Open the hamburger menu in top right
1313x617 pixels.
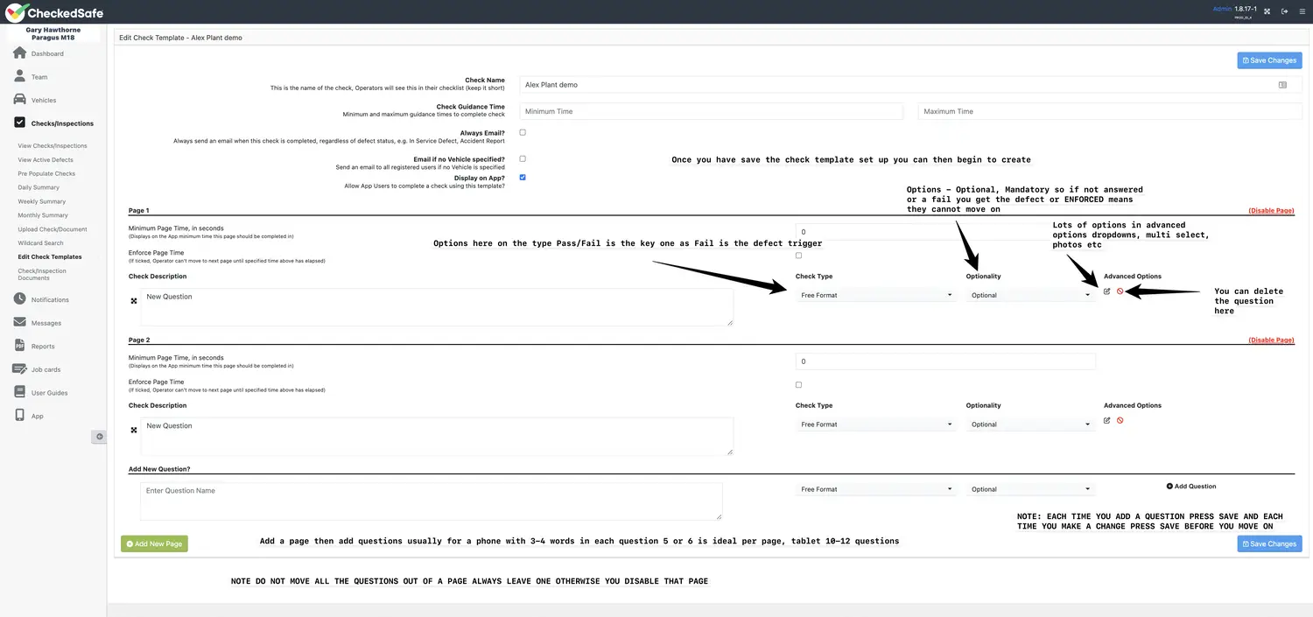coord(1302,11)
